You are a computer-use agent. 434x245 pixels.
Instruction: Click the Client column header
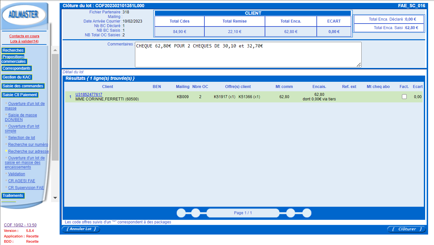click(x=108, y=87)
